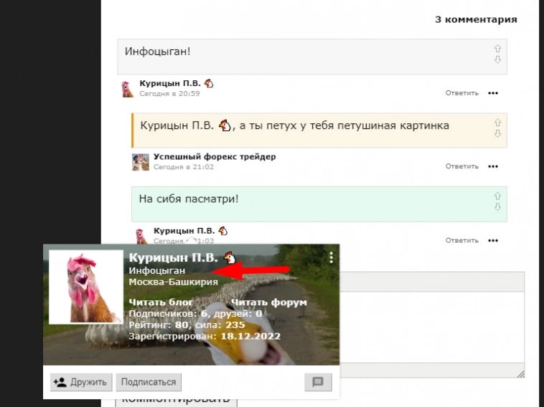
Task: Click chicken avatar of 20:59 comment
Action: tap(127, 89)
